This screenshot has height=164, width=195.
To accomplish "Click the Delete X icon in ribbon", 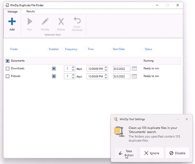I will pyautogui.click(x=61, y=22).
